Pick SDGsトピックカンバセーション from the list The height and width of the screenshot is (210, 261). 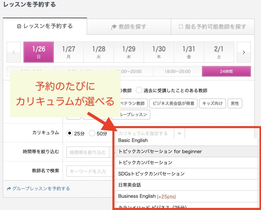pos(151,174)
